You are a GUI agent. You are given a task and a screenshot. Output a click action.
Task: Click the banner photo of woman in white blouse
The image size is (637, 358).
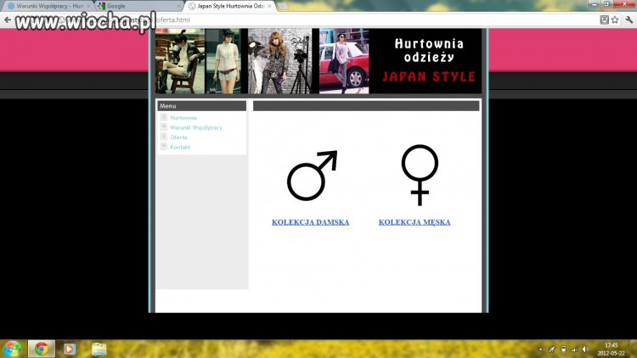tap(223, 61)
